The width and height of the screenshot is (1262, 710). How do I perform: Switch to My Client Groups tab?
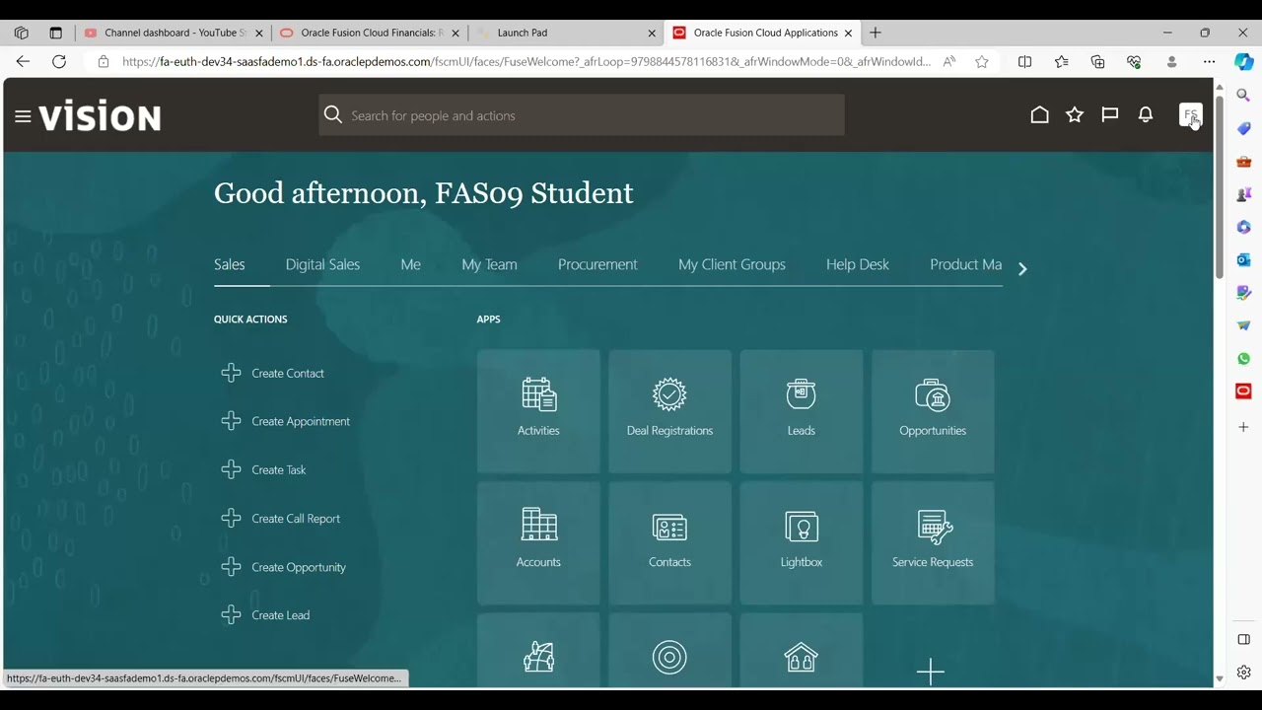732,264
